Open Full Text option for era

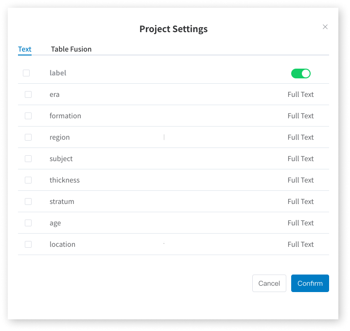300,94
